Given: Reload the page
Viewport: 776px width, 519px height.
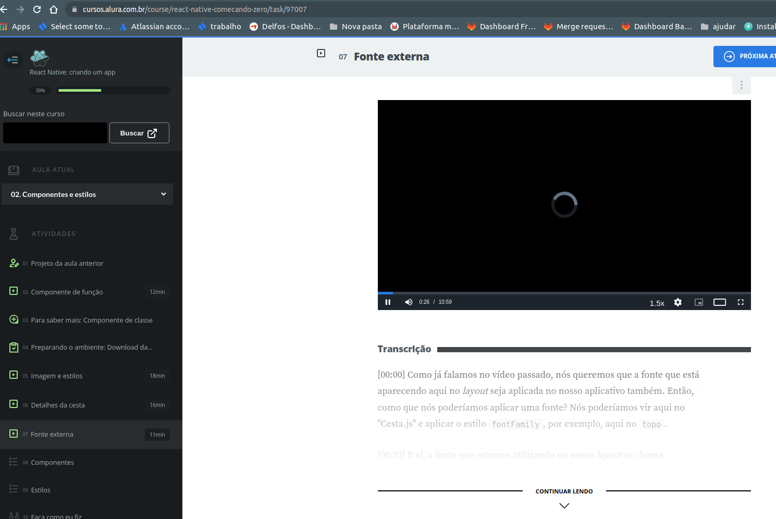Looking at the screenshot, I should (x=37, y=9).
